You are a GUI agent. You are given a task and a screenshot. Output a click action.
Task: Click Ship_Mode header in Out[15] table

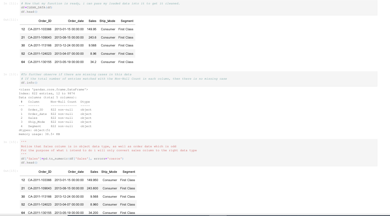[x=109, y=172]
